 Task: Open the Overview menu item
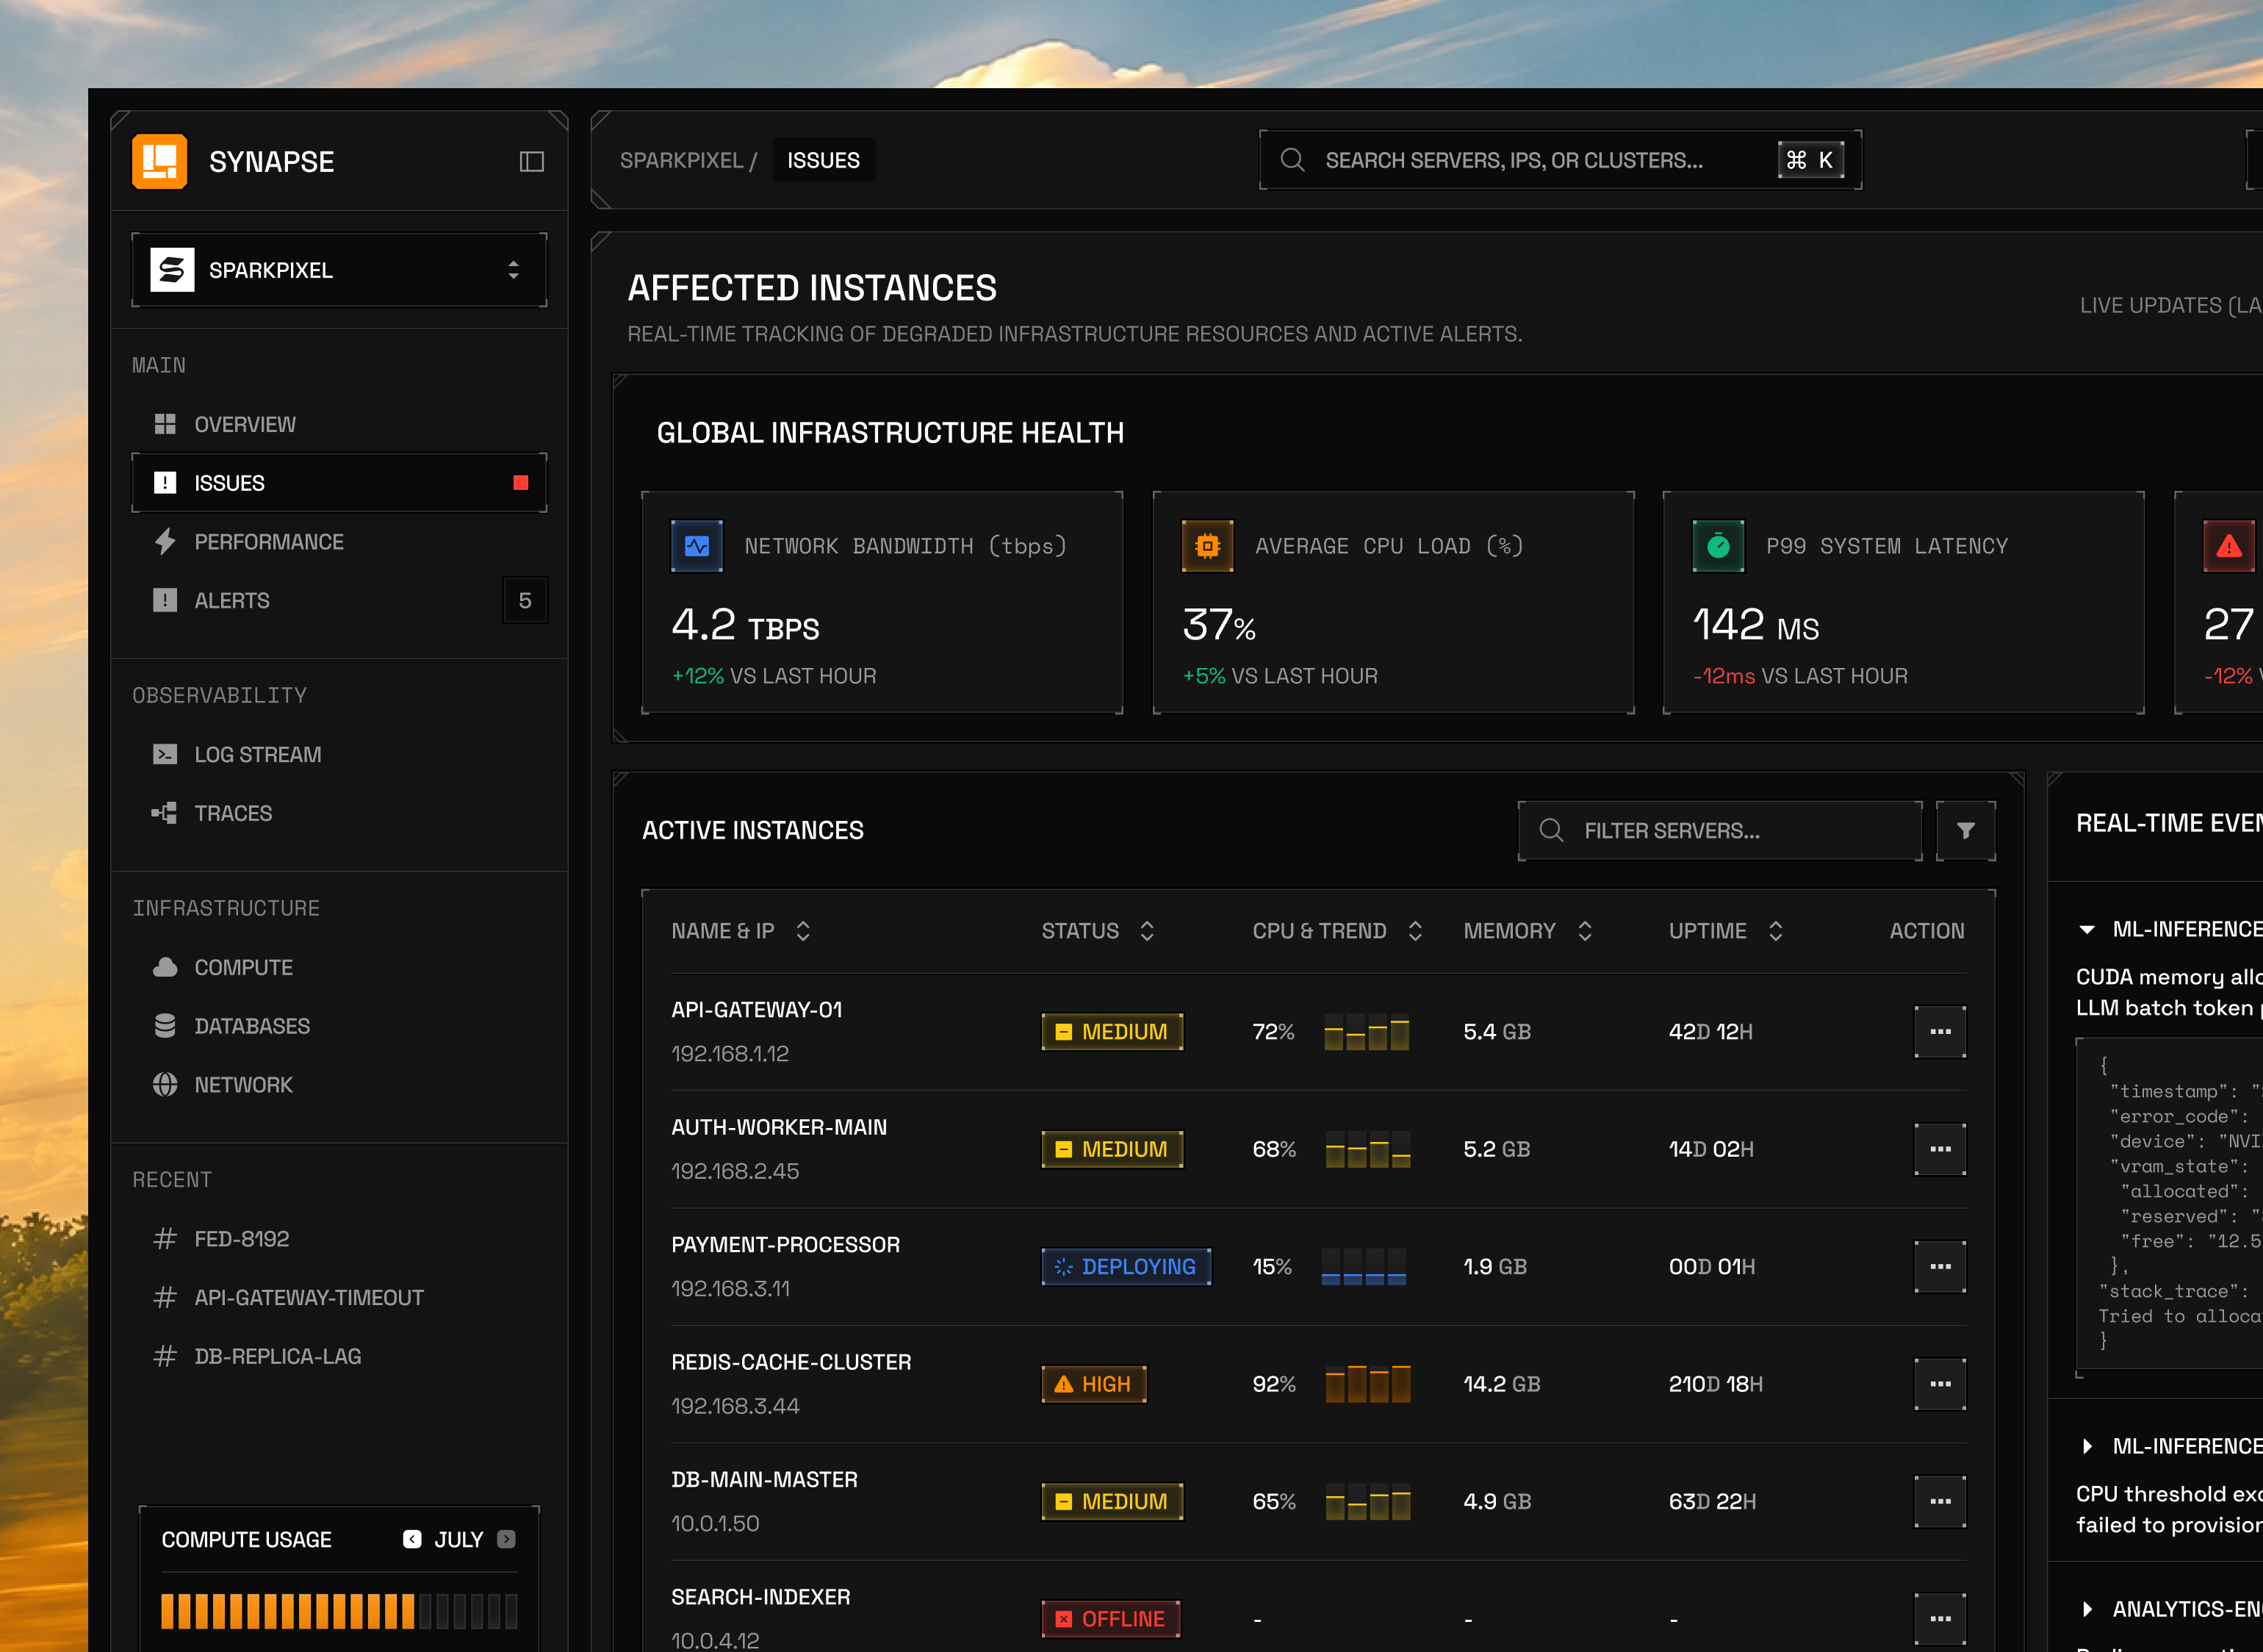pos(339,424)
